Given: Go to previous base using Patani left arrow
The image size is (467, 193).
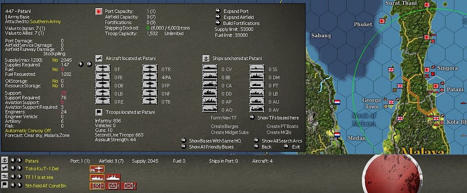Looking at the screenshot, I should pos(13,160).
